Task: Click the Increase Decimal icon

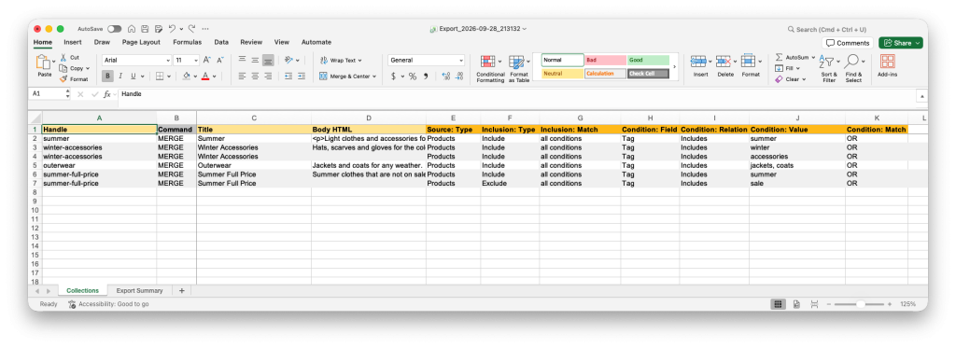Action: [445, 77]
